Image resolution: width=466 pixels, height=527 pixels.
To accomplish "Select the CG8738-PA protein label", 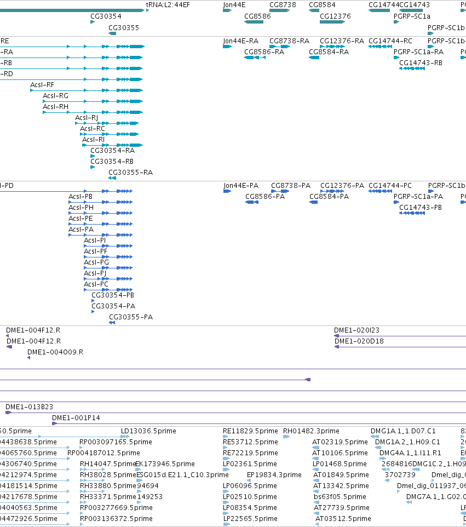I will click(x=291, y=186).
